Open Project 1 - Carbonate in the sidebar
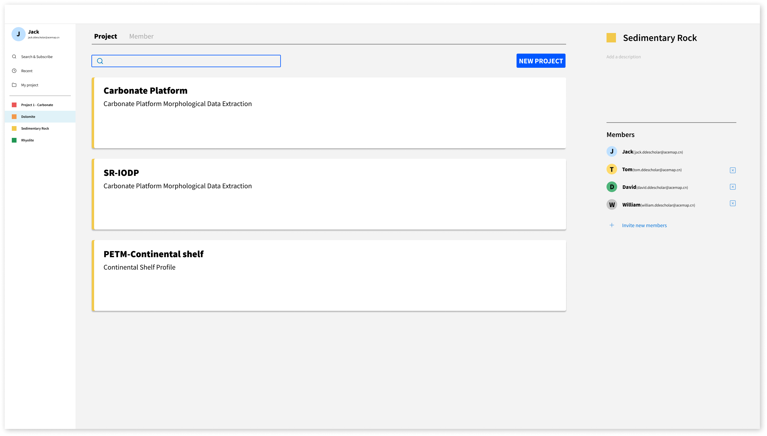767x436 pixels. 37,105
